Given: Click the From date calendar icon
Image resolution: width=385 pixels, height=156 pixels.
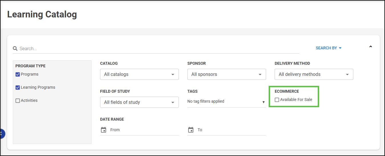Looking at the screenshot, I should coord(104,130).
